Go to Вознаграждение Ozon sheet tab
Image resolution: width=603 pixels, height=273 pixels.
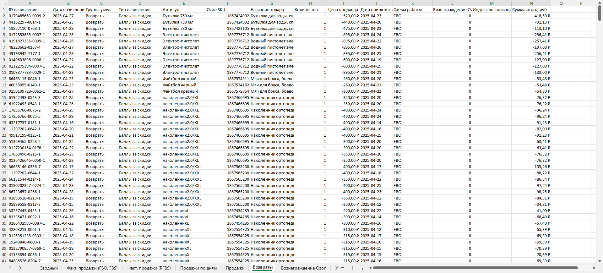[x=303, y=268]
